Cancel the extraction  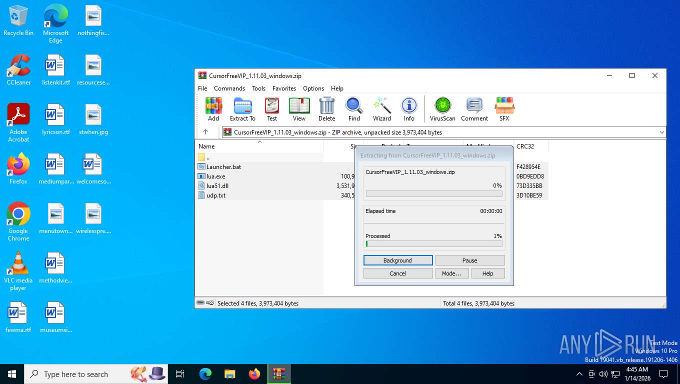tap(398, 273)
